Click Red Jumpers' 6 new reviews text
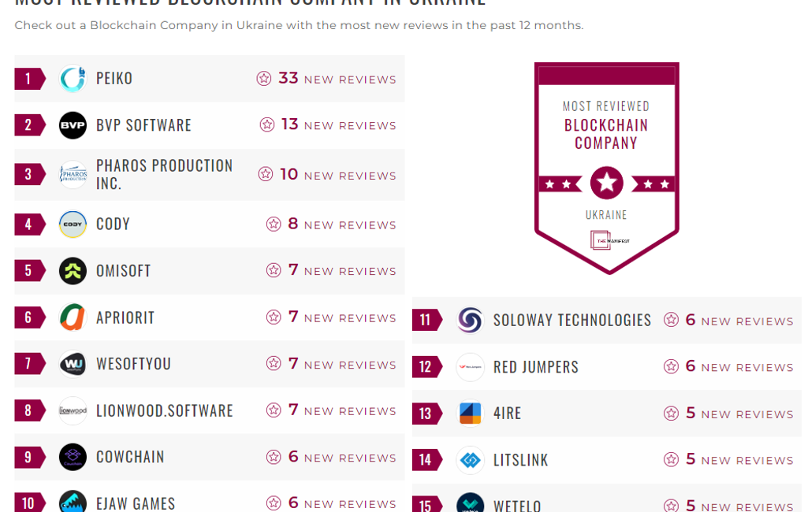Viewport: 804px width, 512px height. (739, 366)
